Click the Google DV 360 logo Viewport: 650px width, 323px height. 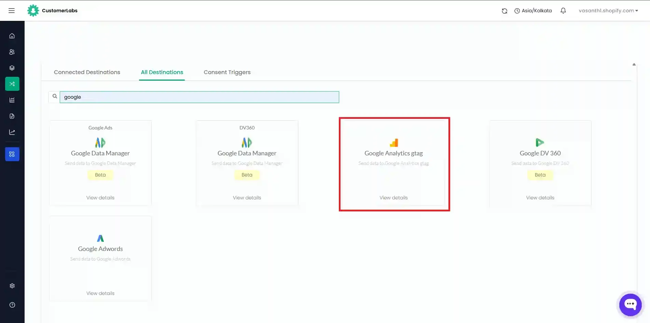[x=540, y=142]
